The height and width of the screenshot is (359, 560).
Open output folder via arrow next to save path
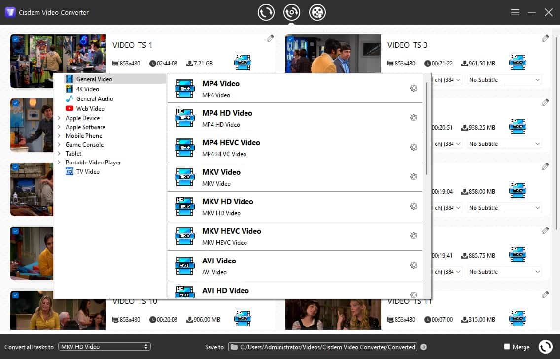point(423,347)
